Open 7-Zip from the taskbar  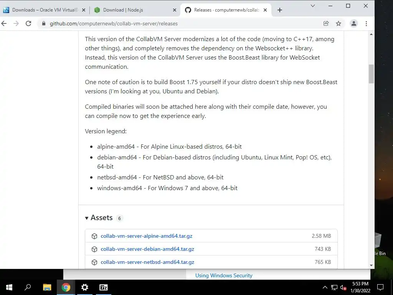click(x=104, y=287)
